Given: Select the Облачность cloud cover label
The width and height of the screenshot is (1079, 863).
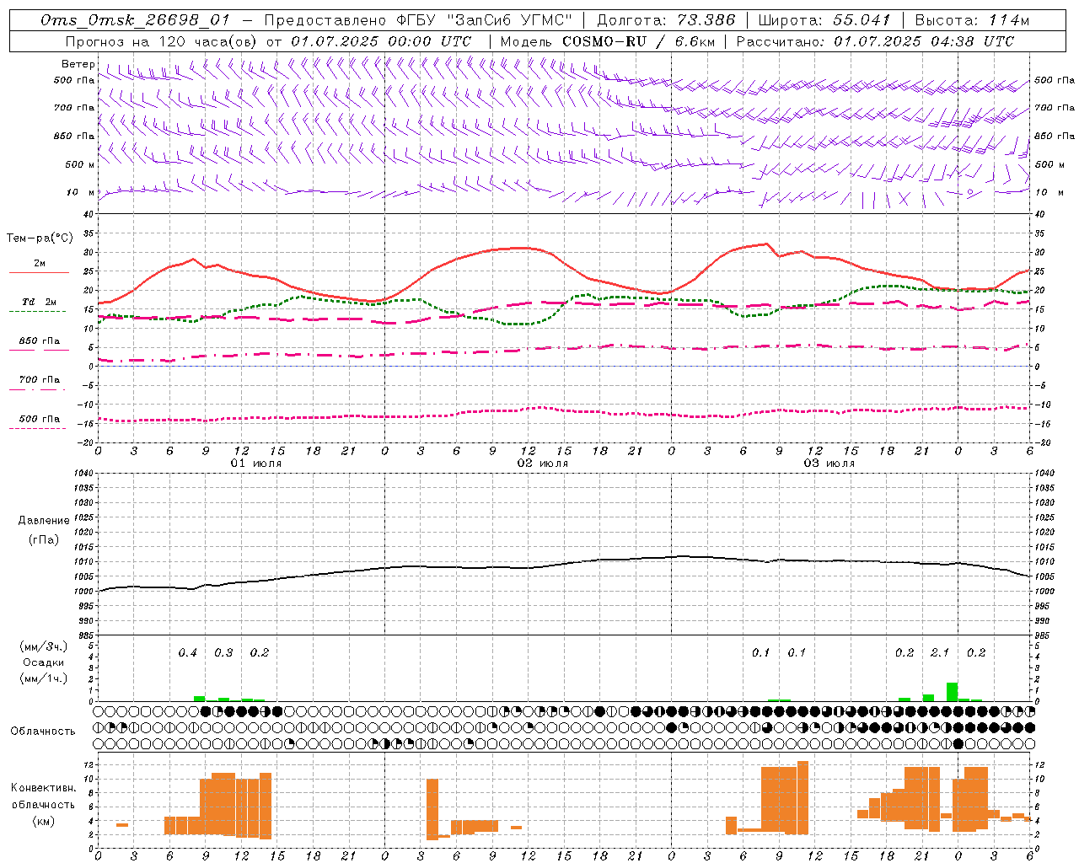Looking at the screenshot, I should (43, 731).
